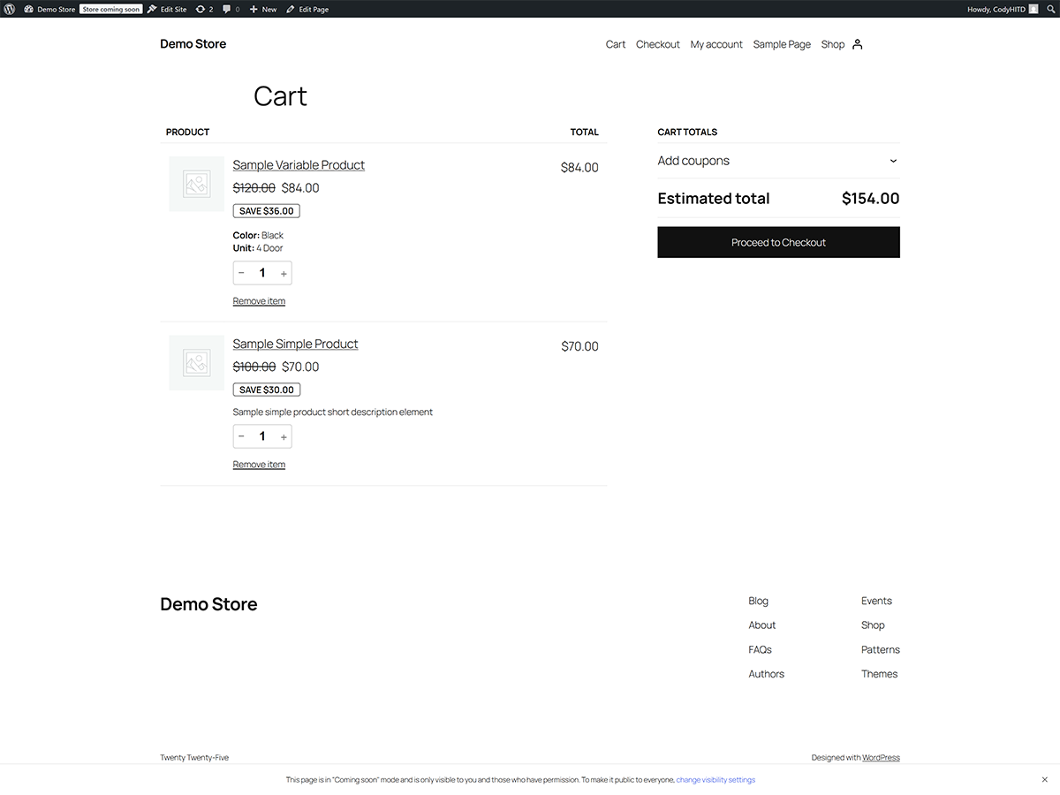Click the Proceed to Checkout button

coord(778,242)
